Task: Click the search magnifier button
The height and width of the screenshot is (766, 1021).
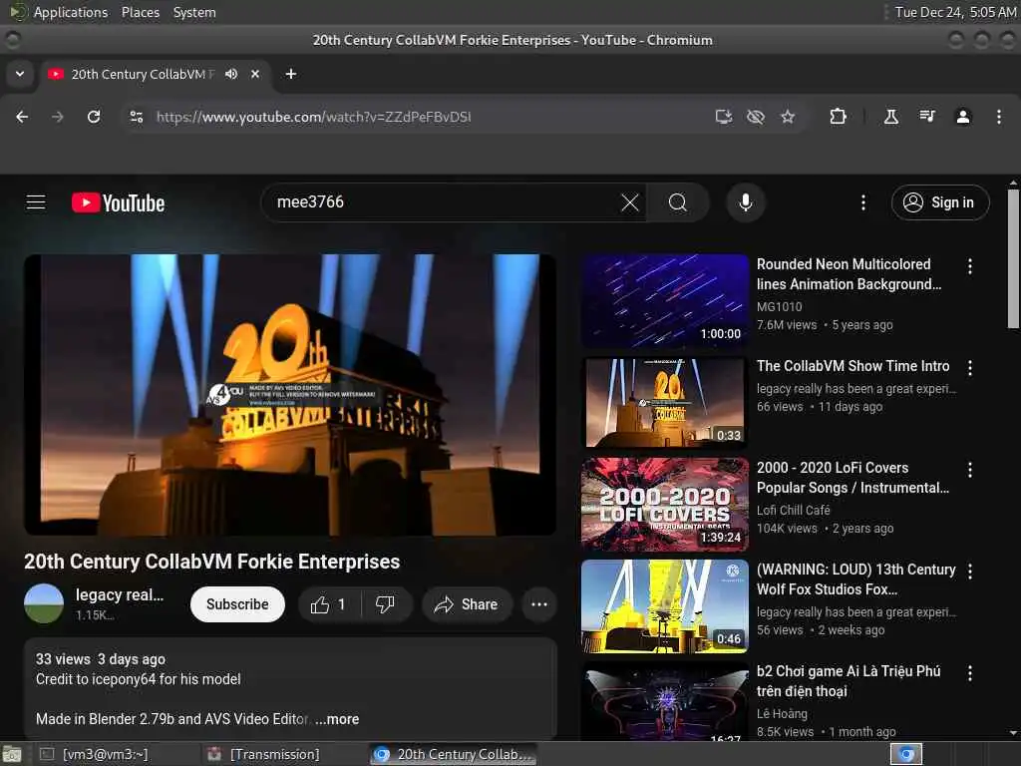Action: [x=678, y=202]
